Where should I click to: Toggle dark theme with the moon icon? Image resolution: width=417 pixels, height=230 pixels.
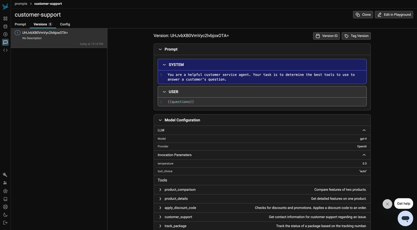tap(5, 215)
